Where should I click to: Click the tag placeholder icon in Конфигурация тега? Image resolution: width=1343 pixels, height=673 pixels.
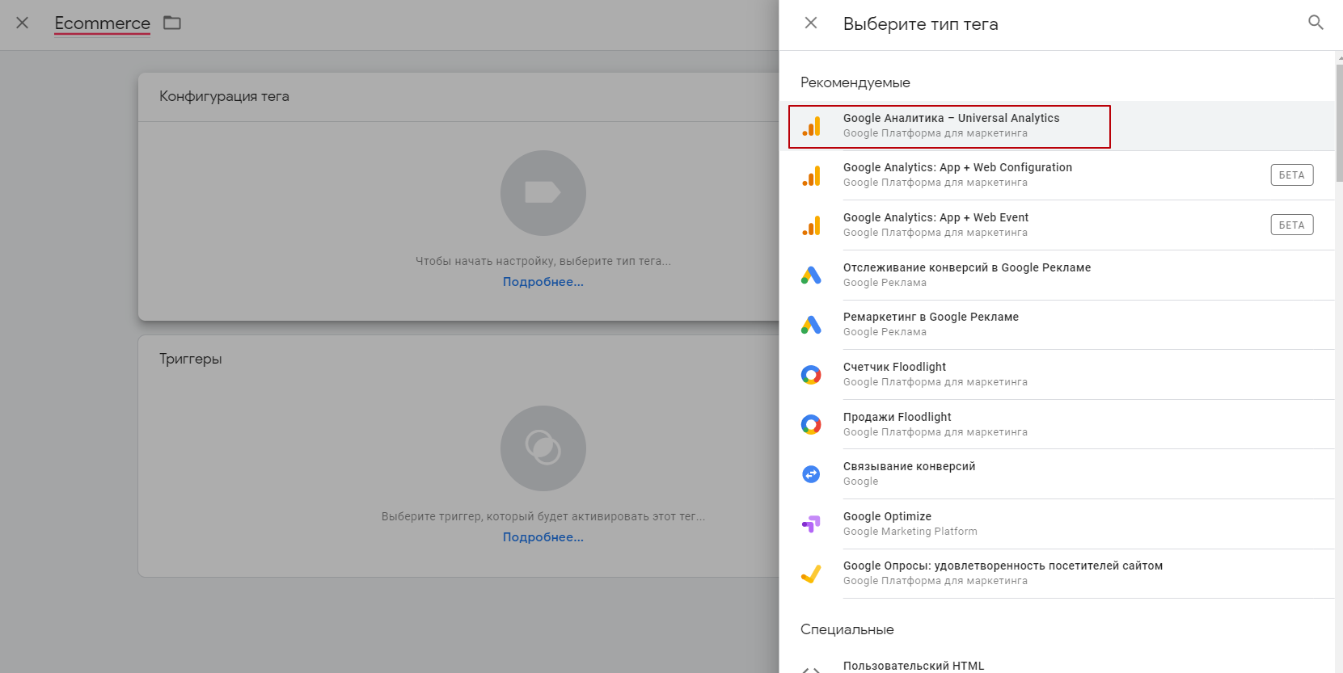pos(543,193)
